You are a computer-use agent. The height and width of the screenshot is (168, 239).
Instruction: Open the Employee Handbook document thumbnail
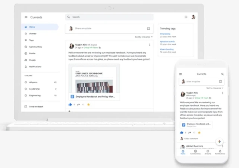pyautogui.click(x=94, y=80)
